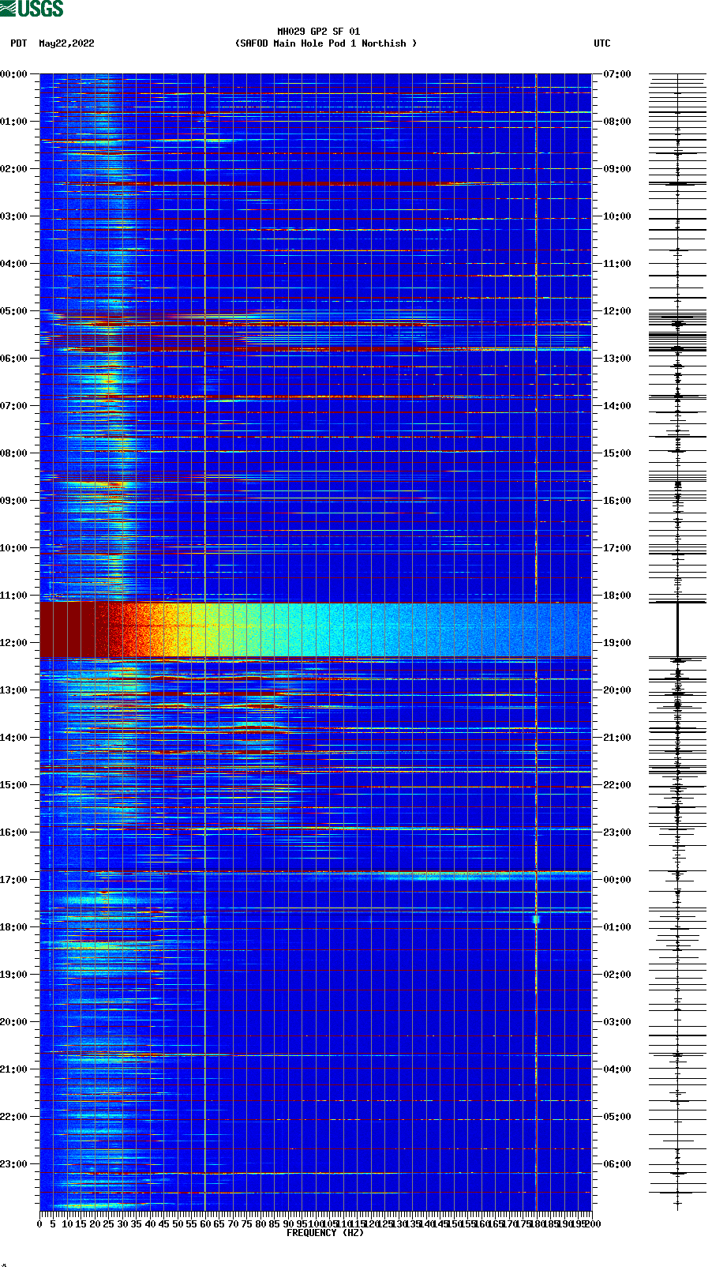Click the thick seismogram trace bar near 19:00 UTC
The height and width of the screenshot is (1274, 712).
pos(677,629)
